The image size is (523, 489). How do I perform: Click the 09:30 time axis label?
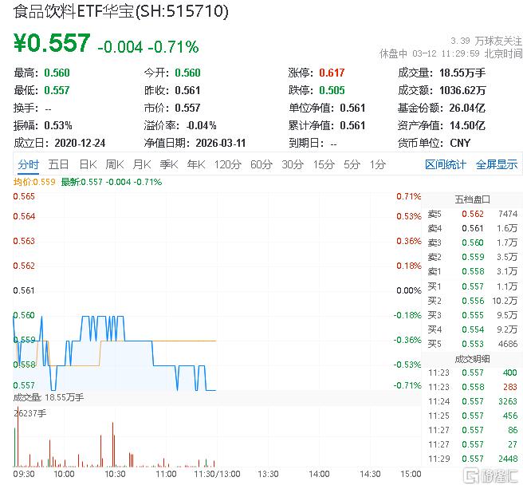(24, 475)
